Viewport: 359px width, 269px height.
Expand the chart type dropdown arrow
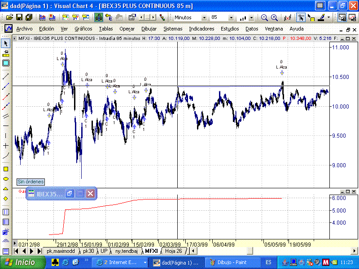(251, 17)
